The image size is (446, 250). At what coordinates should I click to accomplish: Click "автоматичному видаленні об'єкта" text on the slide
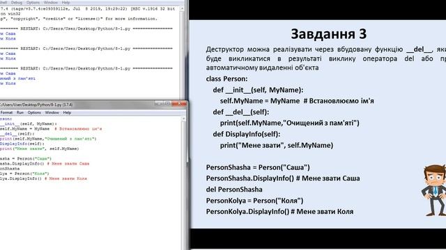262,68
